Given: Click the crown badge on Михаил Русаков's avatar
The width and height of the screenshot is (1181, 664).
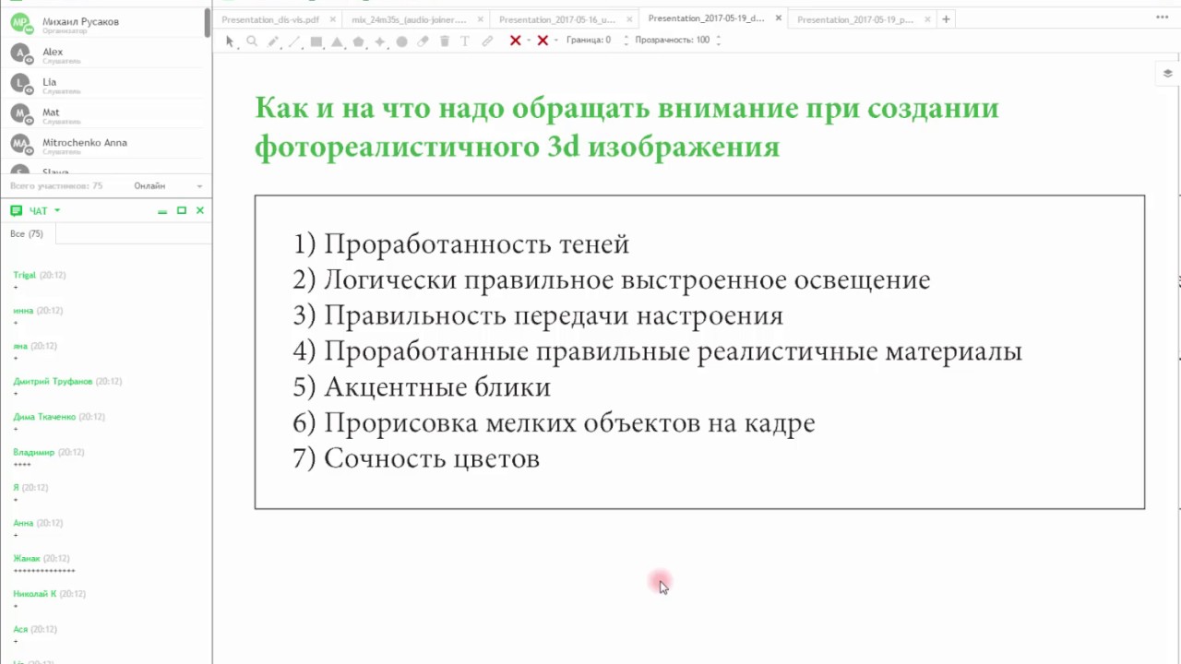Looking at the screenshot, I should tap(30, 30).
